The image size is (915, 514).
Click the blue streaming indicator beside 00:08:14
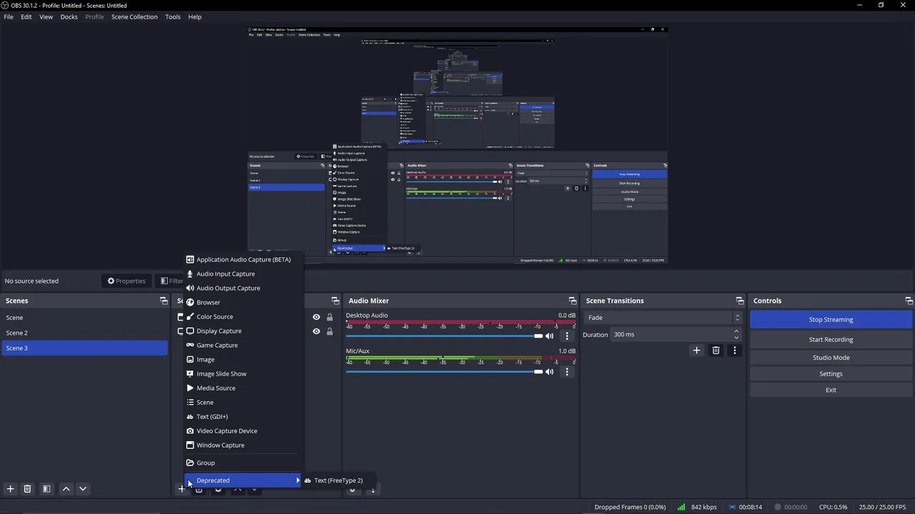(733, 507)
